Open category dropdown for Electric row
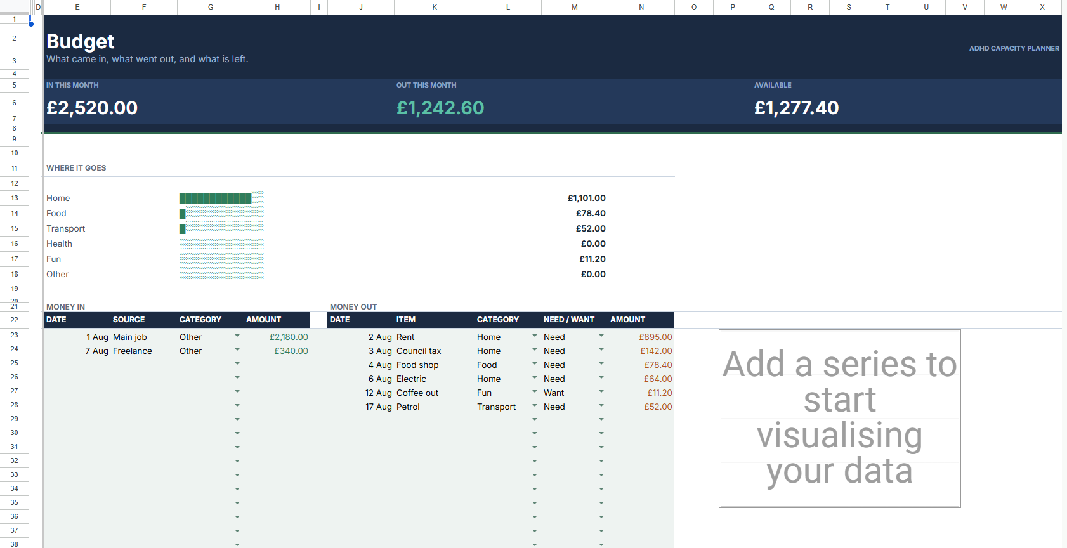The image size is (1067, 548). [x=535, y=378]
